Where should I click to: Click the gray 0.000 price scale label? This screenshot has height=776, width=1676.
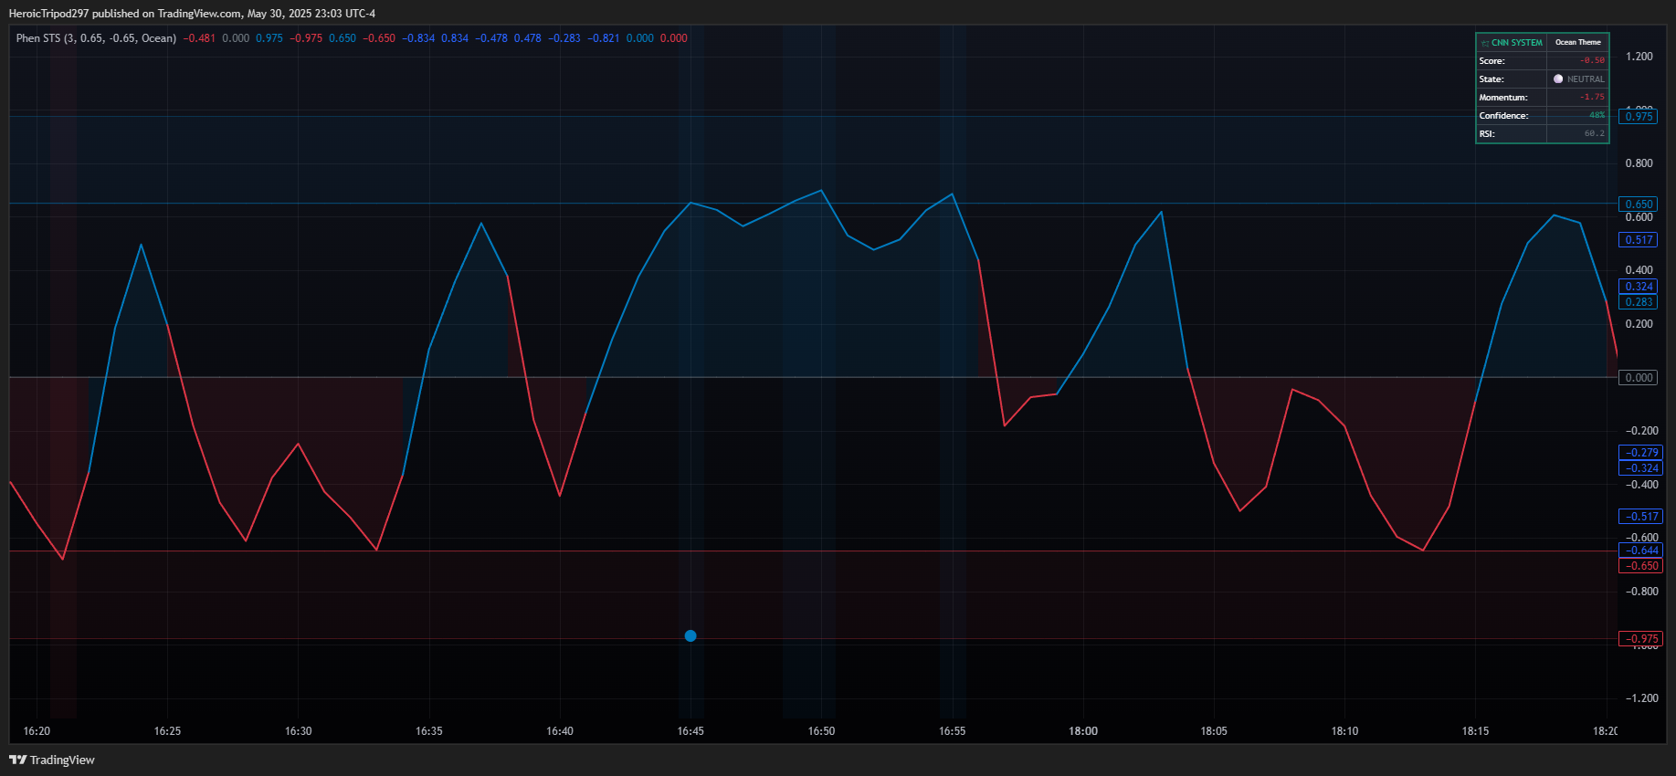click(1639, 378)
